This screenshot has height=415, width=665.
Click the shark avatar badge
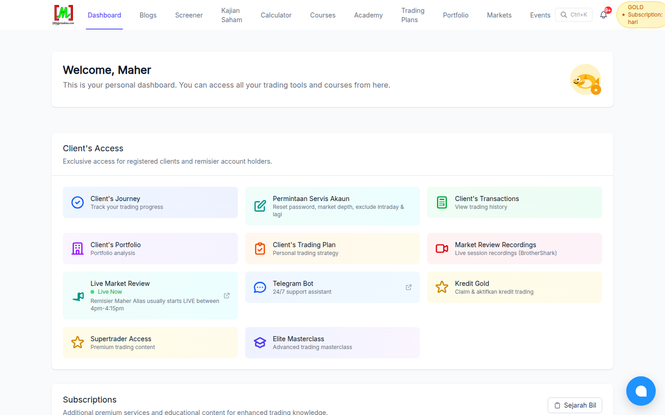click(586, 79)
